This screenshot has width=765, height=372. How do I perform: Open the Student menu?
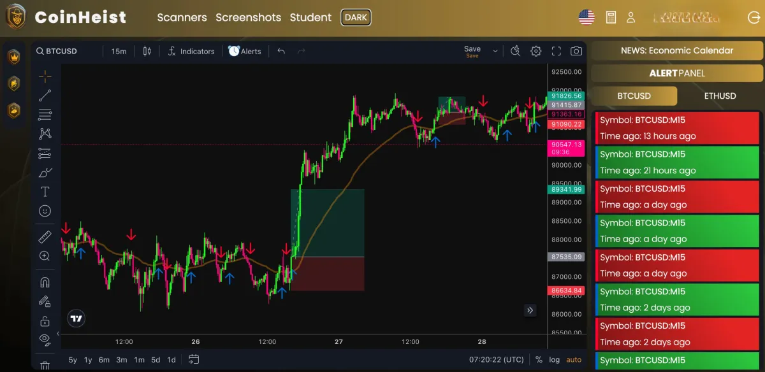coord(310,17)
